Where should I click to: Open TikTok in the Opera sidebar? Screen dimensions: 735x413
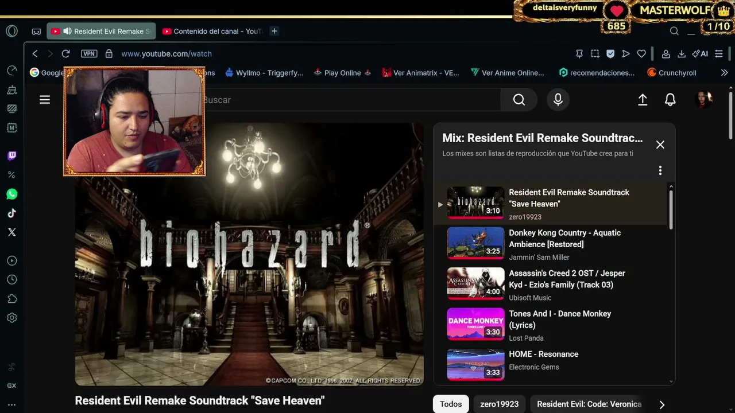tap(11, 213)
